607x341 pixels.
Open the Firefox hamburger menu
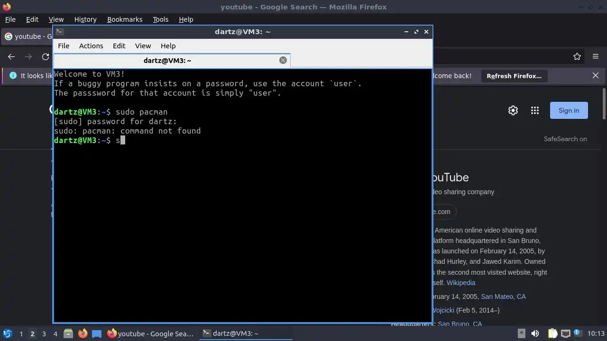[596, 57]
